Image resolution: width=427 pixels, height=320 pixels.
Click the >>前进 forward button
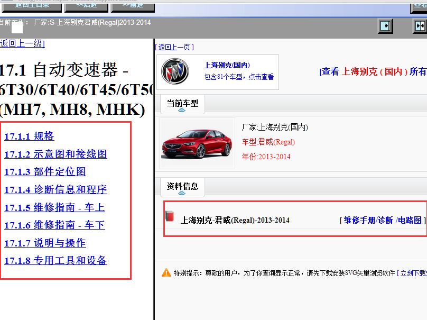tap(133, 6)
